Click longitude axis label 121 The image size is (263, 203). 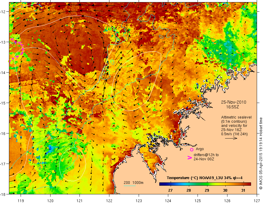(x=80, y=201)
